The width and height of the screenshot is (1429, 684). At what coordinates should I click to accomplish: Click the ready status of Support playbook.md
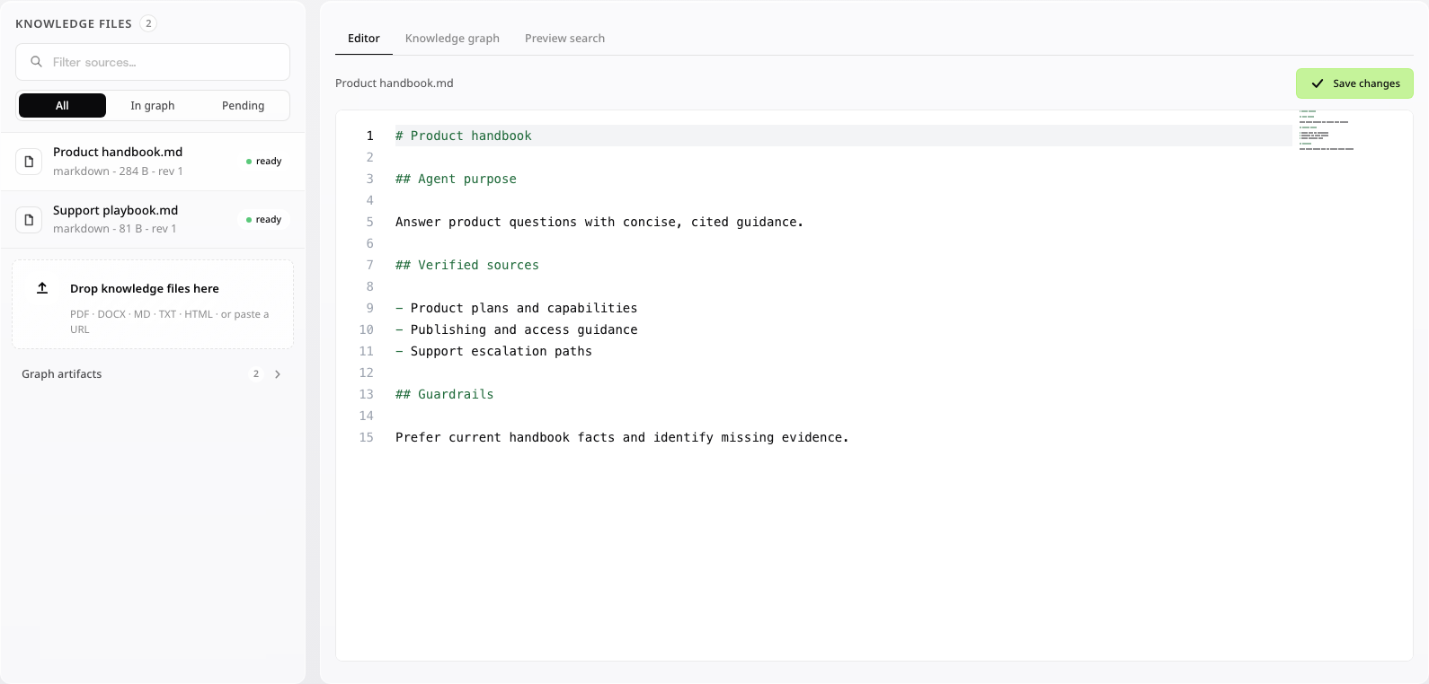click(x=264, y=220)
